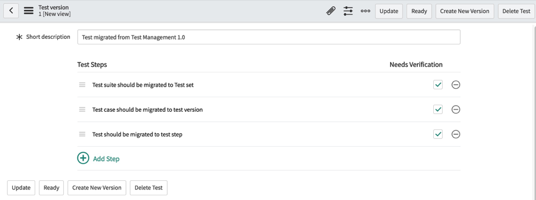Viewport: 536px width, 200px height.
Task: Focus the Short description input field
Action: (x=269, y=37)
